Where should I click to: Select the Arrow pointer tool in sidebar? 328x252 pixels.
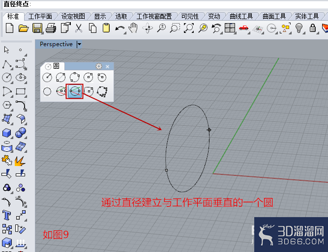click(6, 50)
